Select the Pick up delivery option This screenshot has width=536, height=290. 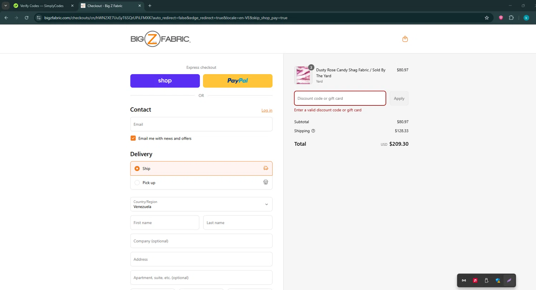pyautogui.click(x=201, y=182)
